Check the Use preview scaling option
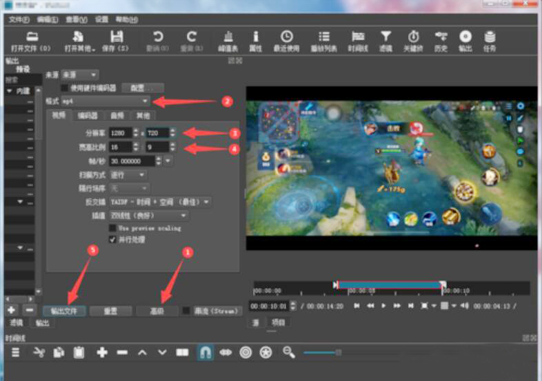The image size is (542, 381). pos(112,228)
